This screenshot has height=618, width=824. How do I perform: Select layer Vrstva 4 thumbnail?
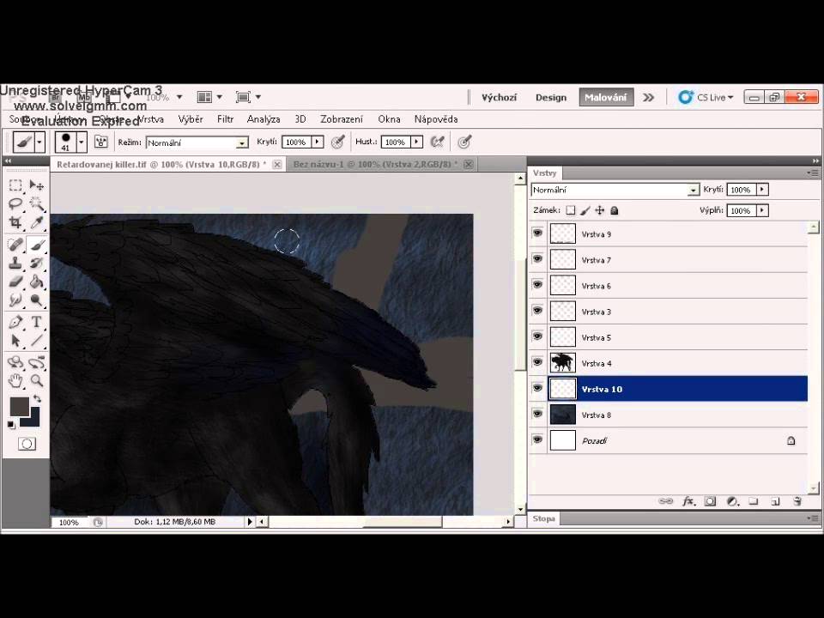point(562,363)
